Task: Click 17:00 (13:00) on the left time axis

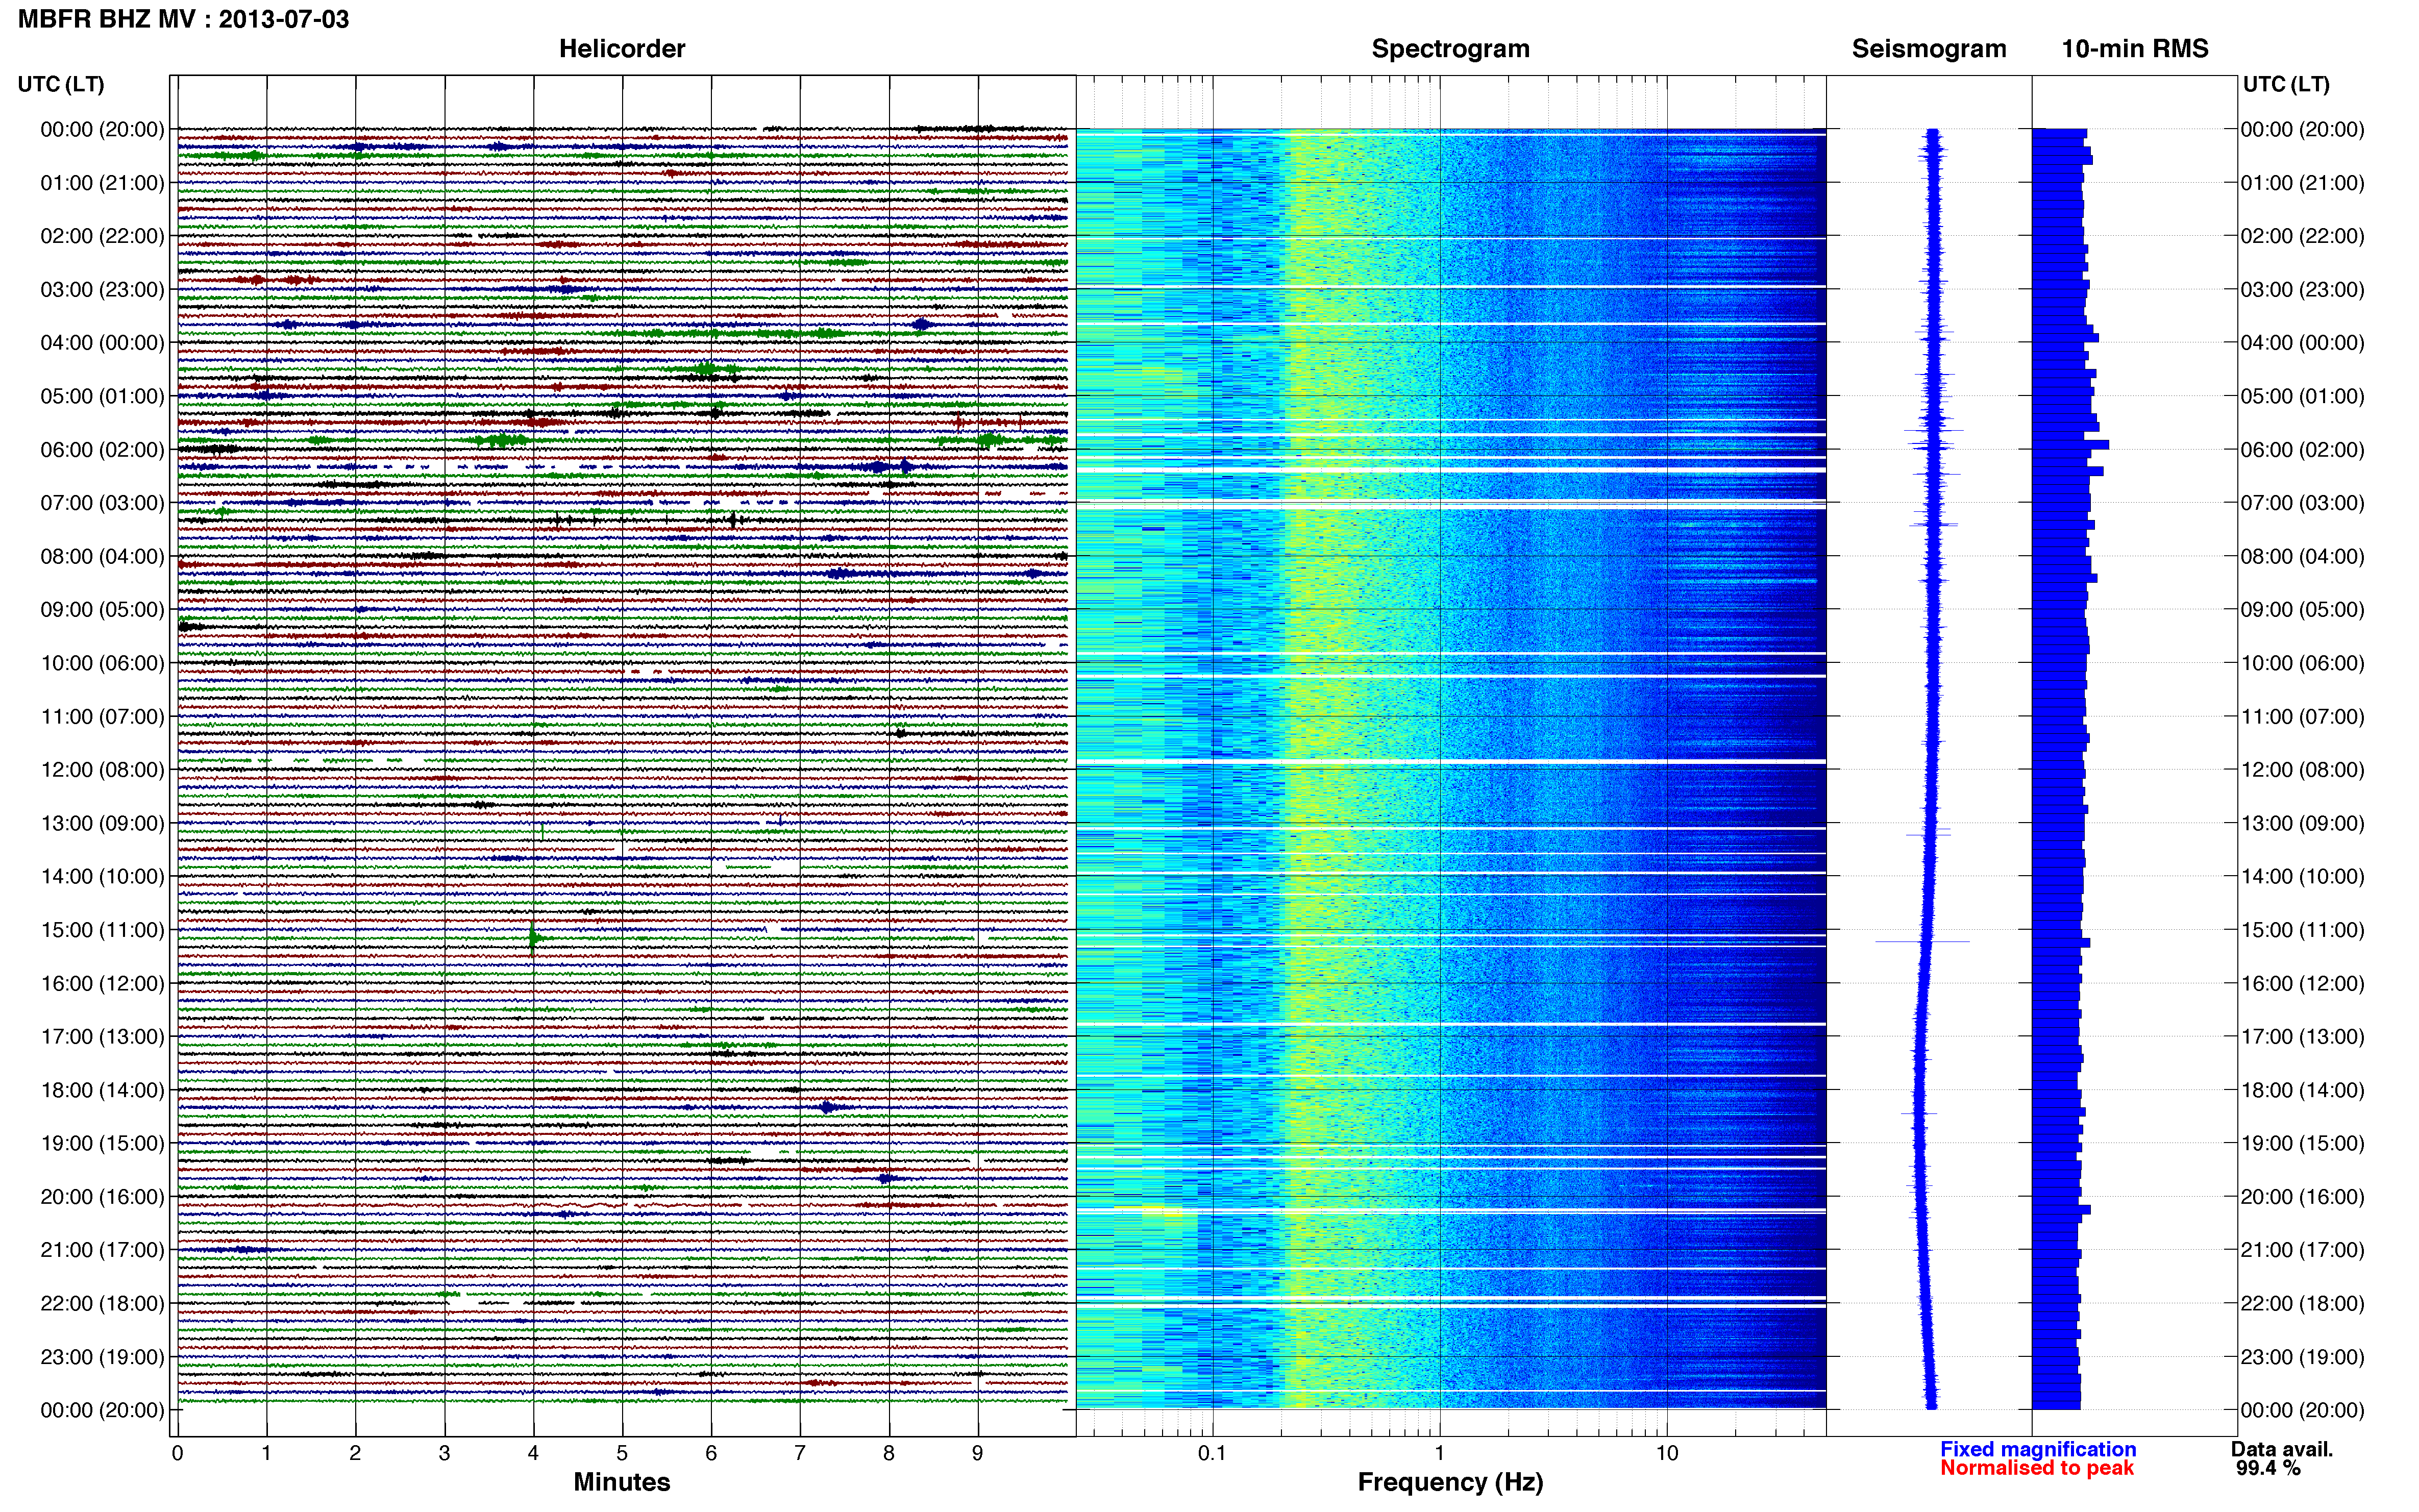Action: click(102, 1037)
